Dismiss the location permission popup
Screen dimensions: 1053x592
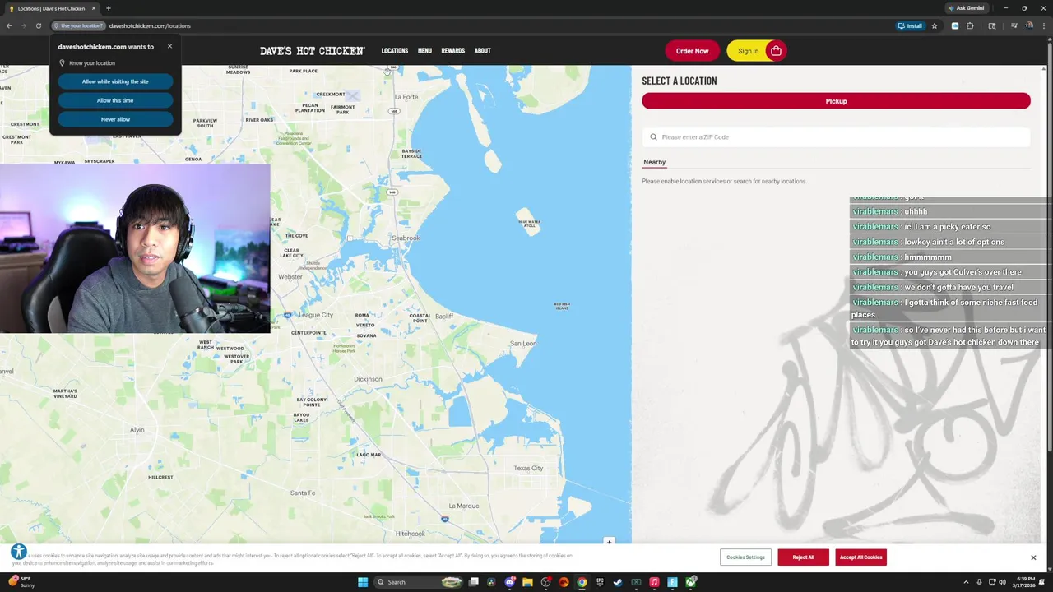click(169, 46)
